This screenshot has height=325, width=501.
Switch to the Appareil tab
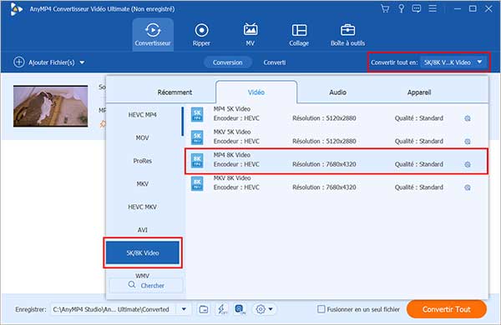[x=419, y=92]
